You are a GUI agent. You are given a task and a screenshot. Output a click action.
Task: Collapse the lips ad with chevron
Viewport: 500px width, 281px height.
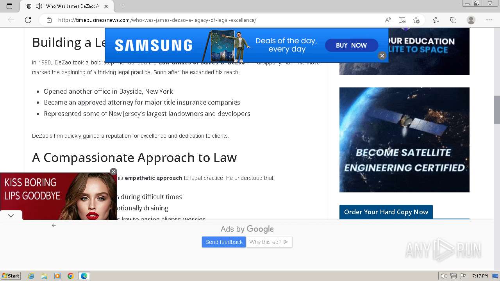[11, 215]
